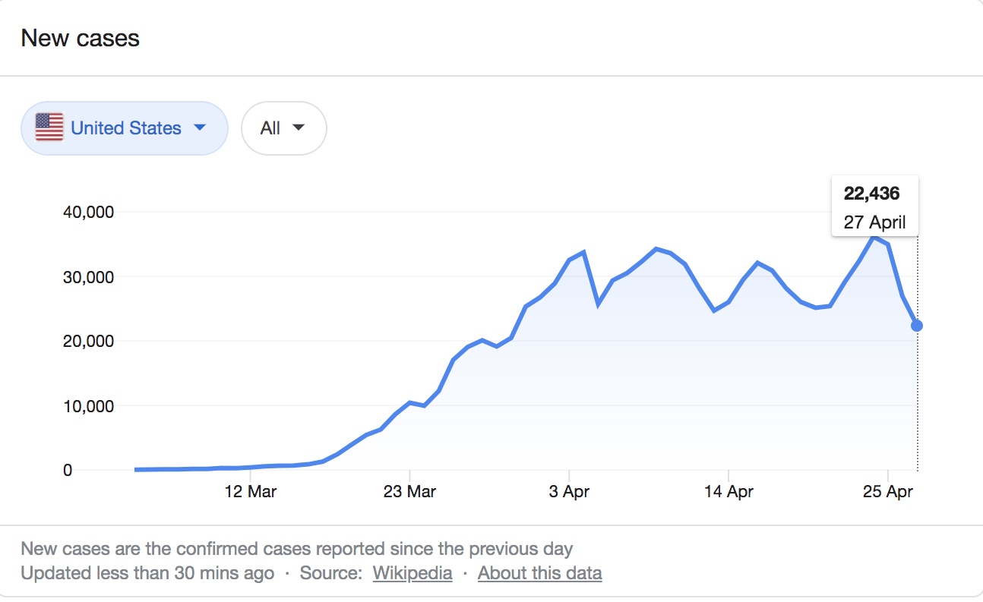
Task: Select the 12 Mar x-axis label
Action: coord(251,492)
